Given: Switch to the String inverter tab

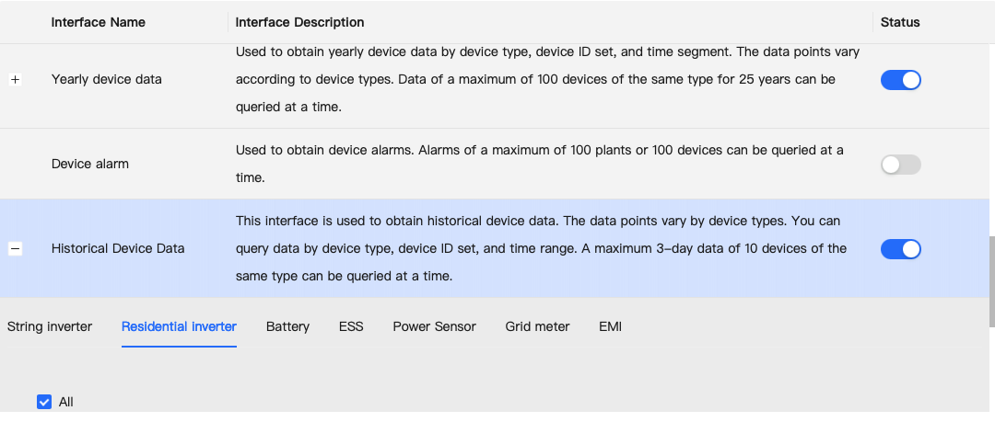Looking at the screenshot, I should click(x=50, y=327).
